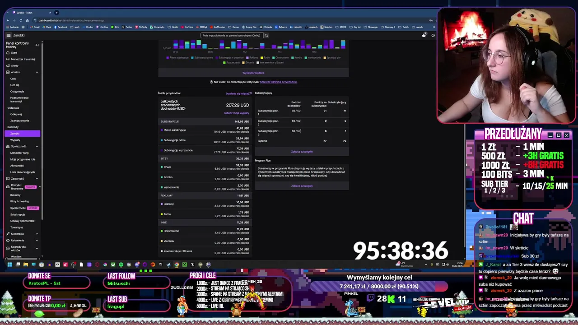
Task: Click the dashboard search field
Action: [x=232, y=35]
